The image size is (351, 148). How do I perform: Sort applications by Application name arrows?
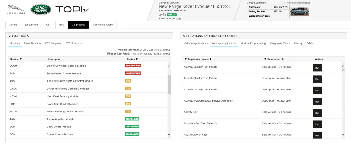point(211,59)
